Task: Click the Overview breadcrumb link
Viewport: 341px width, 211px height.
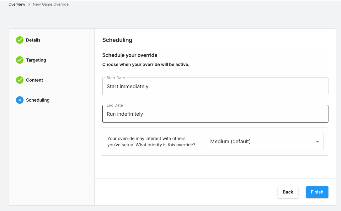Action: 17,4
